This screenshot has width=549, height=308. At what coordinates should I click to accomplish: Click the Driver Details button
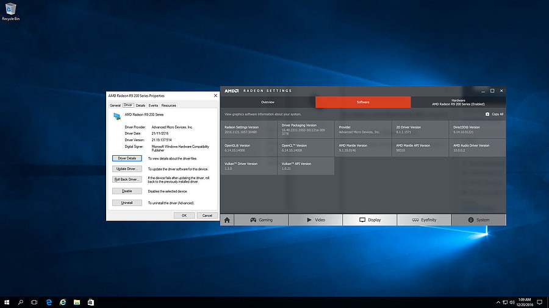click(x=127, y=158)
